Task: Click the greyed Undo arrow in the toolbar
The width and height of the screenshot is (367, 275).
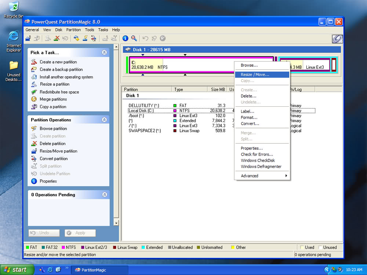Action: (x=145, y=38)
